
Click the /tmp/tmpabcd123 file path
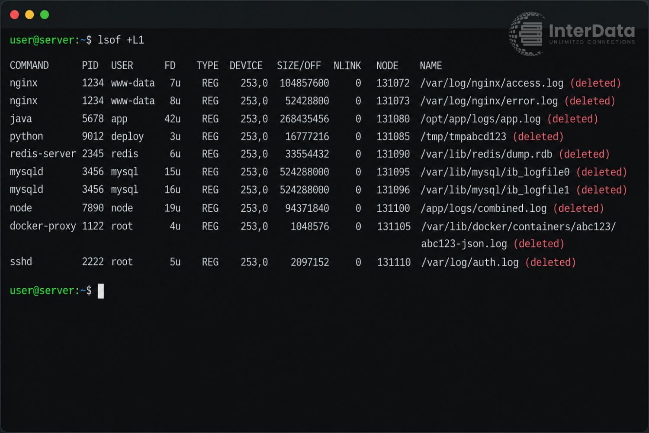click(x=463, y=136)
